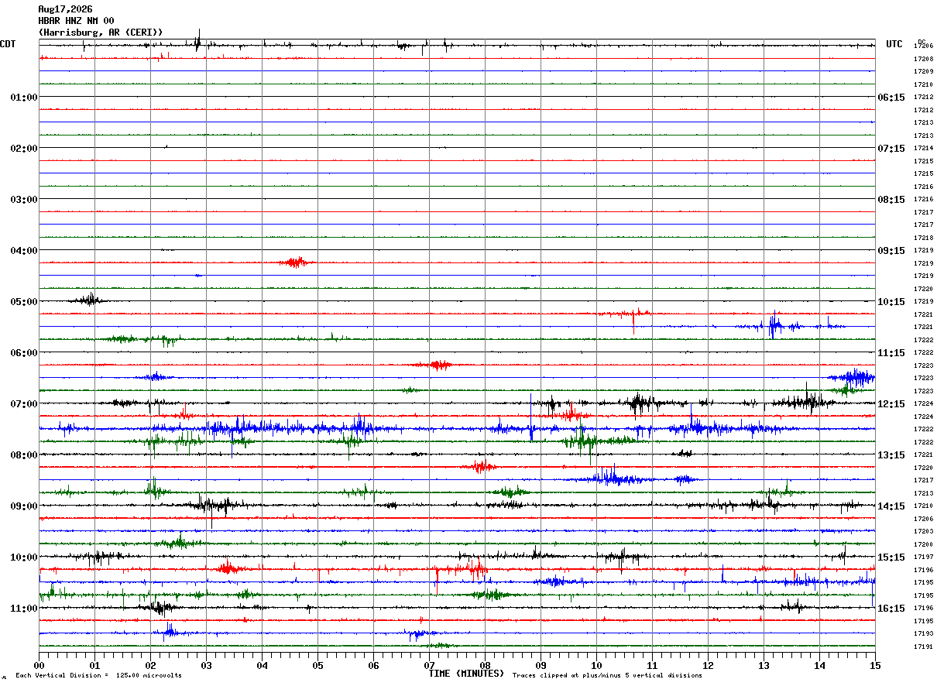
Task: Click the 05:00 CDT time label
Action: (24, 302)
